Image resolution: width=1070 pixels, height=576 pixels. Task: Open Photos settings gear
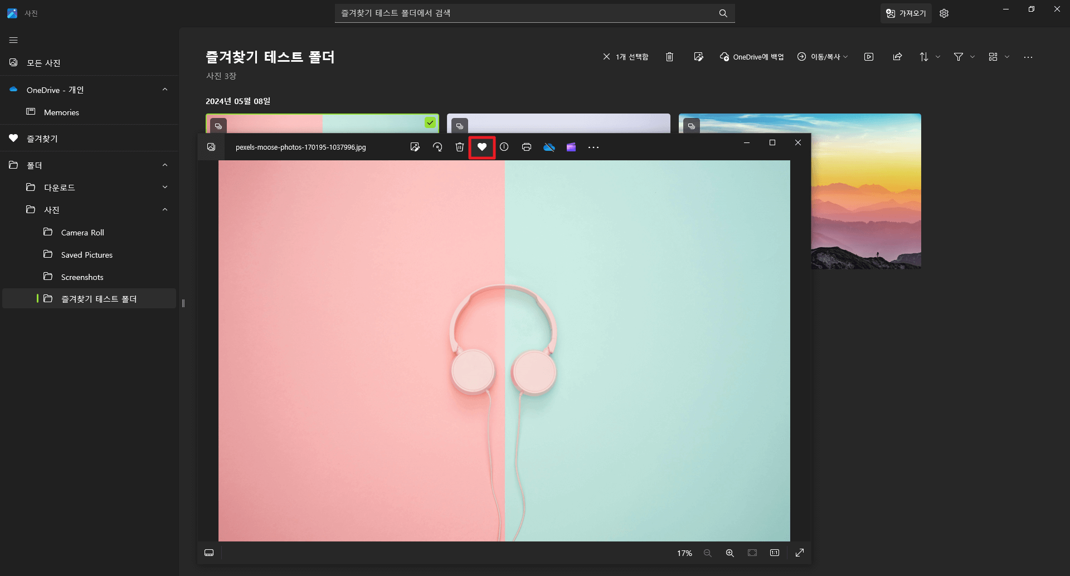(x=944, y=13)
